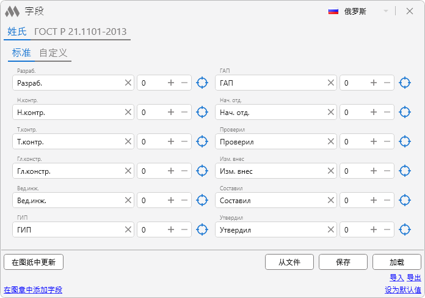
Task: Clear the Проверил field using the X icon
Action: pyautogui.click(x=331, y=141)
